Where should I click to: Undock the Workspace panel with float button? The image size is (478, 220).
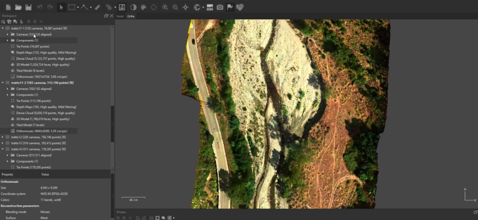[x=106, y=16]
